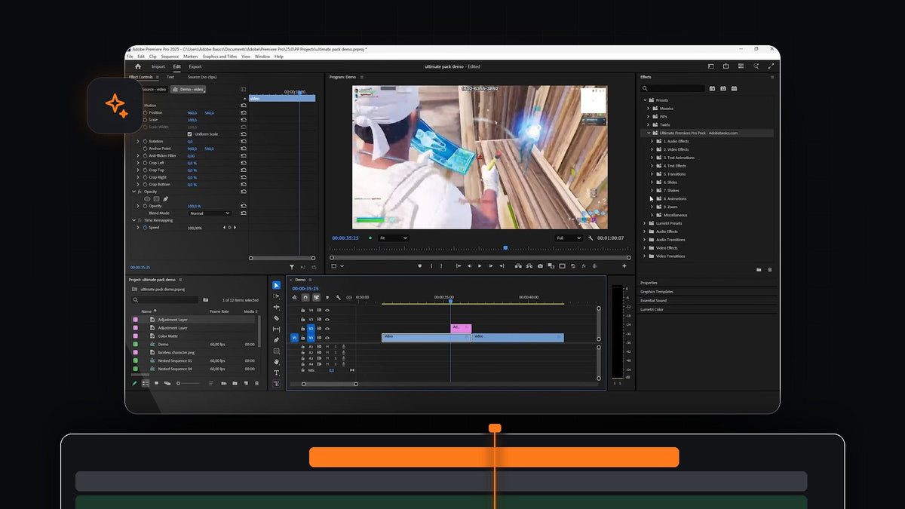The width and height of the screenshot is (905, 509).
Task: Open the button editor plus icon
Action: point(624,266)
